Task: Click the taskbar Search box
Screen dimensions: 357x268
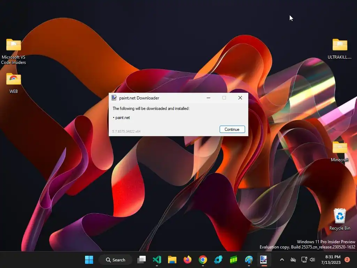Action: 115,260
